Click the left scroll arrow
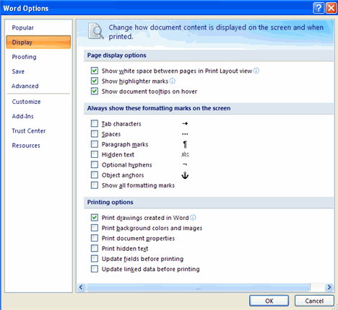The width and height of the screenshot is (338, 310). click(81, 287)
